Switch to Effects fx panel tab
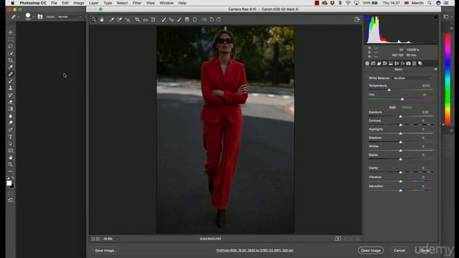The image size is (459, 258). coord(402,63)
